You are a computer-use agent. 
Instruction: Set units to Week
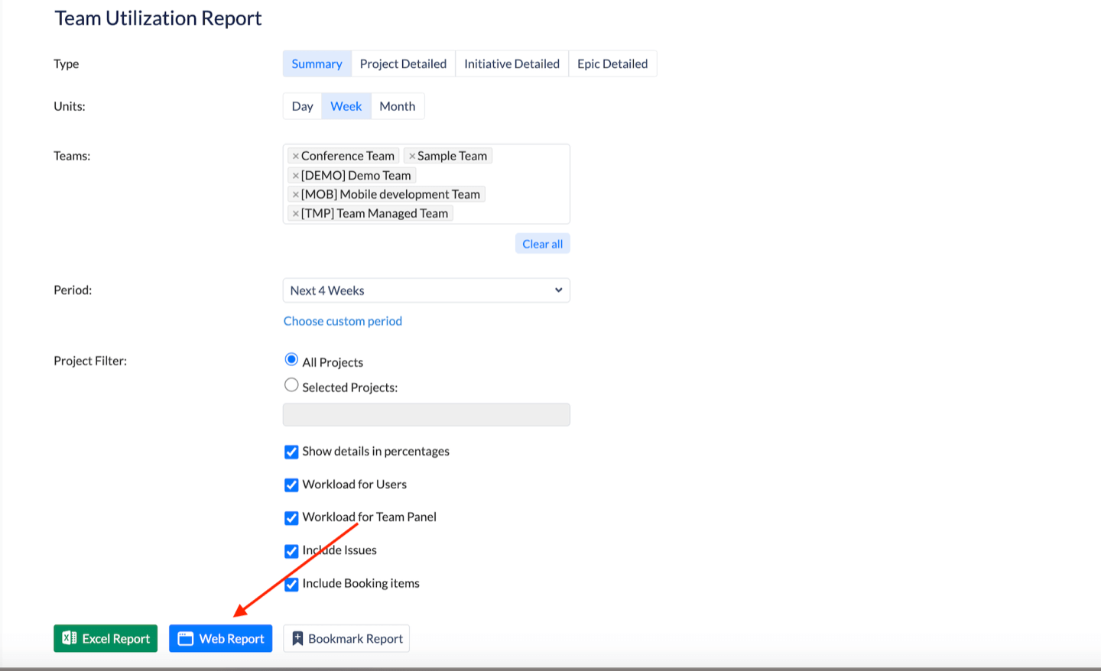346,106
